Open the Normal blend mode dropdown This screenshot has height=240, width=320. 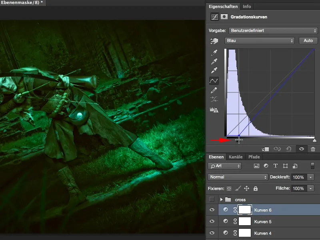pyautogui.click(x=238, y=177)
